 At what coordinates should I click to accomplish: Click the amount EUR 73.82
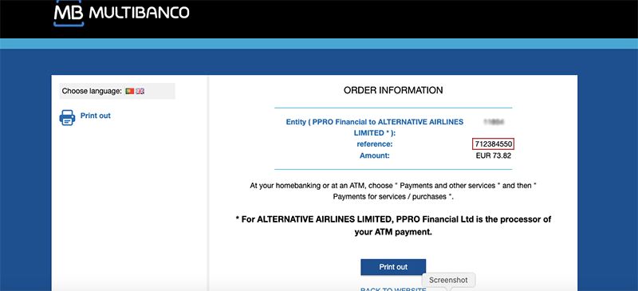[493, 155]
